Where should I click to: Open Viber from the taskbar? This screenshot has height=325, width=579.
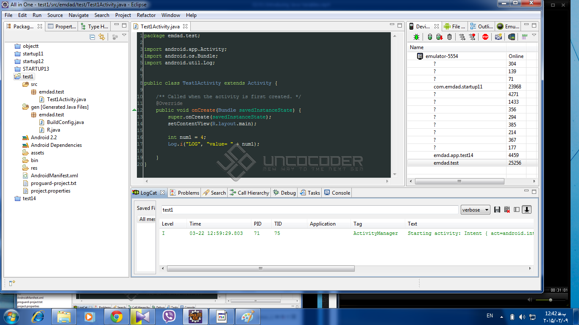(x=169, y=316)
